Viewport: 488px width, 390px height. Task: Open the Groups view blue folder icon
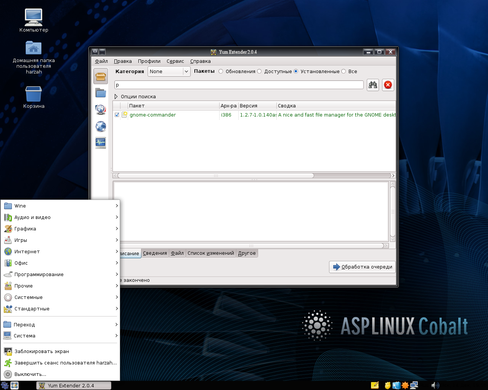(101, 93)
